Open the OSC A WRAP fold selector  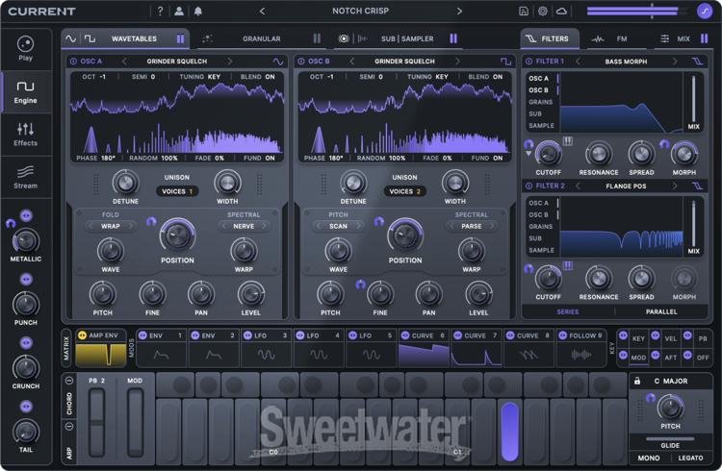(111, 226)
